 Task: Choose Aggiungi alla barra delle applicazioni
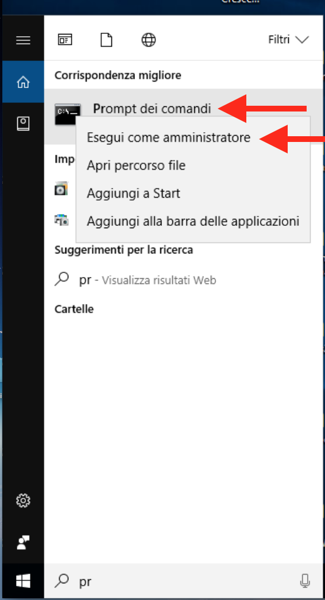tap(193, 221)
